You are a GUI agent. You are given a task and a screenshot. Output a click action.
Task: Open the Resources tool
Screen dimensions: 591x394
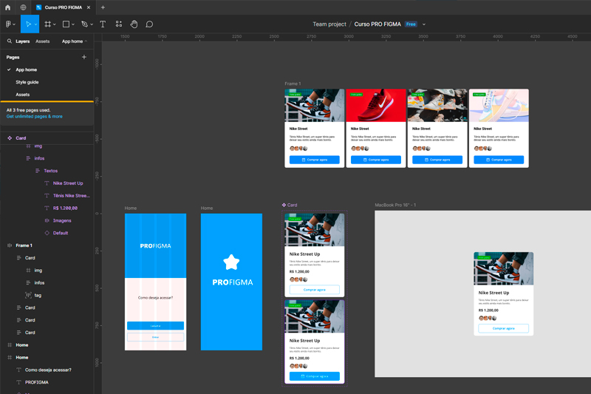119,24
